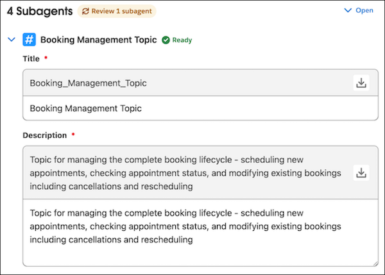The width and height of the screenshot is (385, 275).
Task: Click the blue hash topic icon
Action: click(30, 40)
